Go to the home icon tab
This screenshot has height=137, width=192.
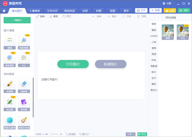click(4, 11)
